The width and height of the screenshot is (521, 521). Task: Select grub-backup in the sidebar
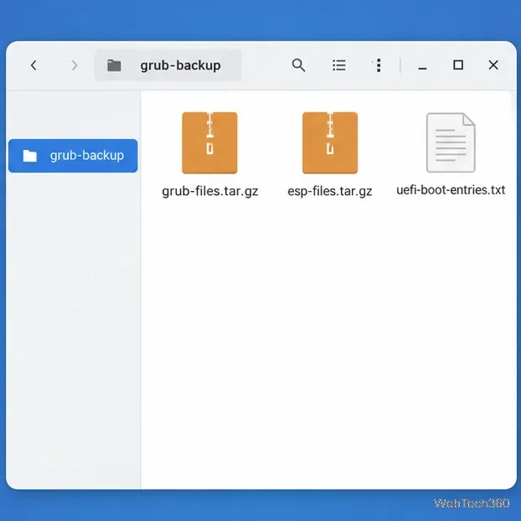pos(73,156)
